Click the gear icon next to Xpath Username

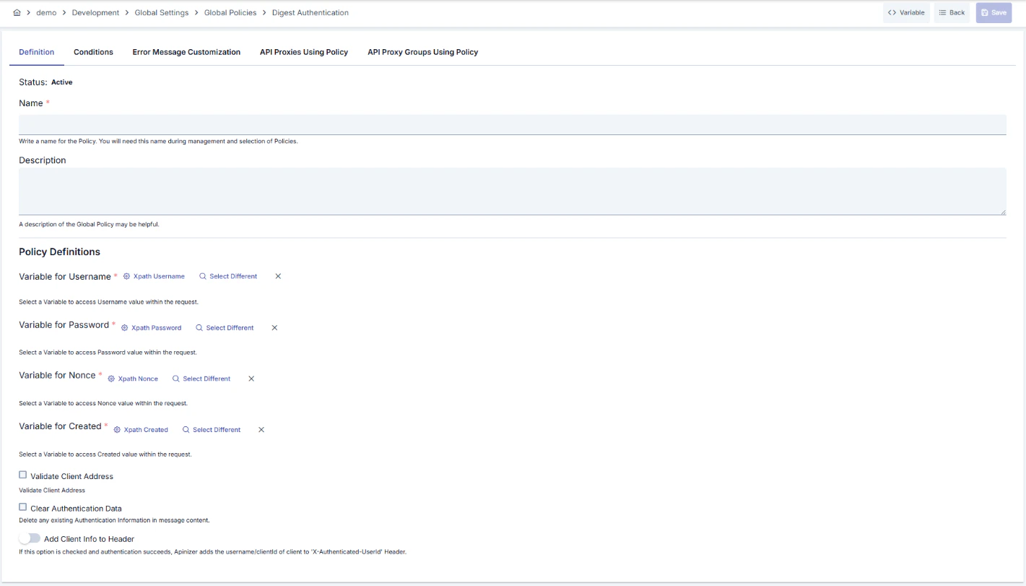coord(125,276)
